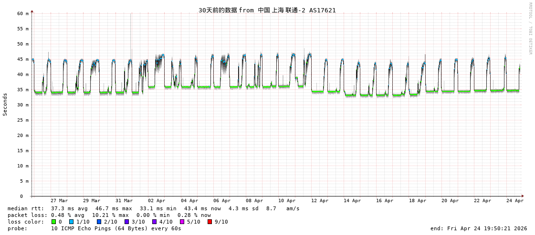Select the 24 Apr axis date label

click(515, 201)
